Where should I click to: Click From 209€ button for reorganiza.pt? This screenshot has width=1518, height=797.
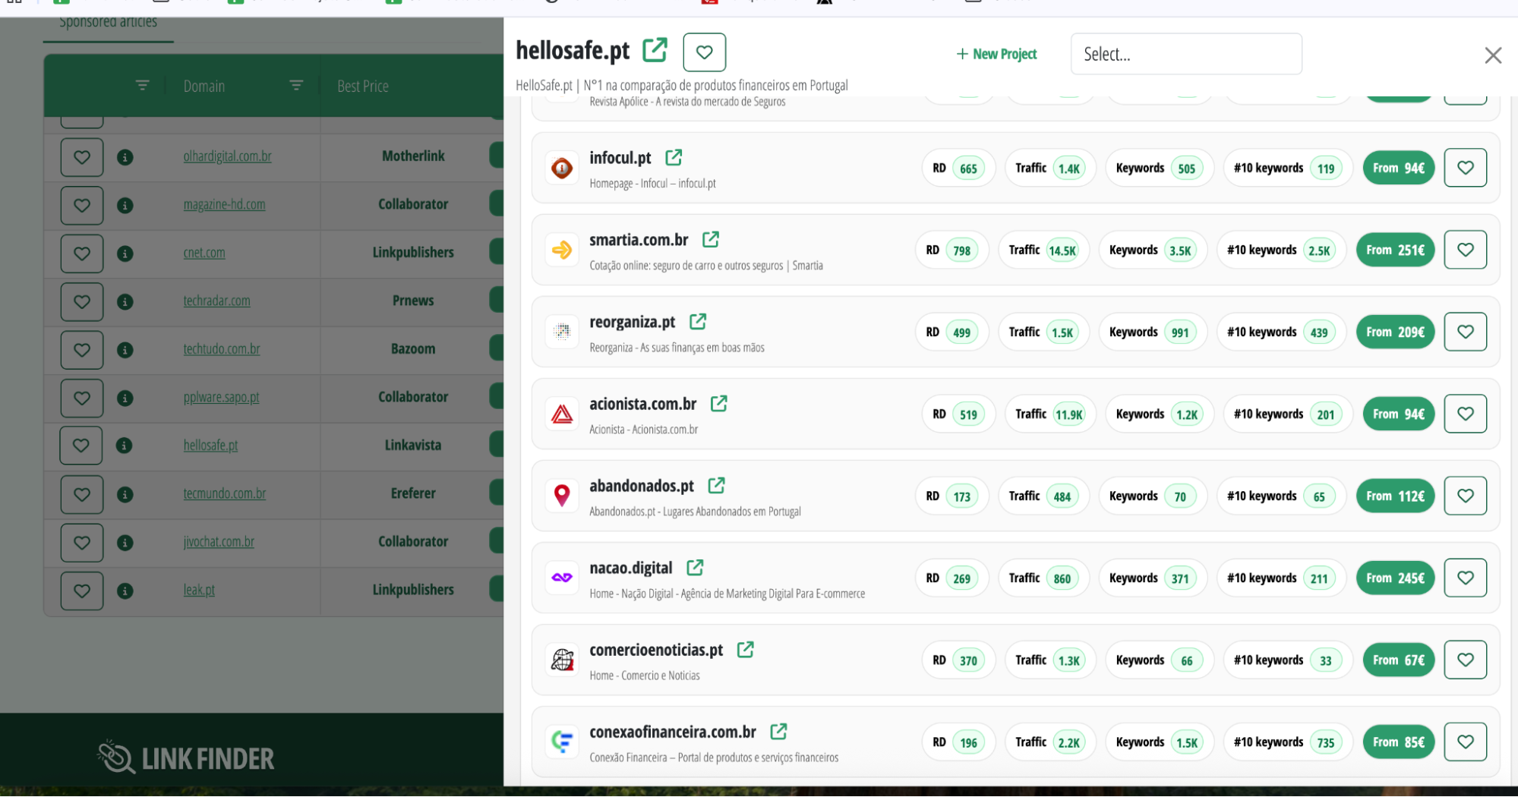pyautogui.click(x=1396, y=332)
